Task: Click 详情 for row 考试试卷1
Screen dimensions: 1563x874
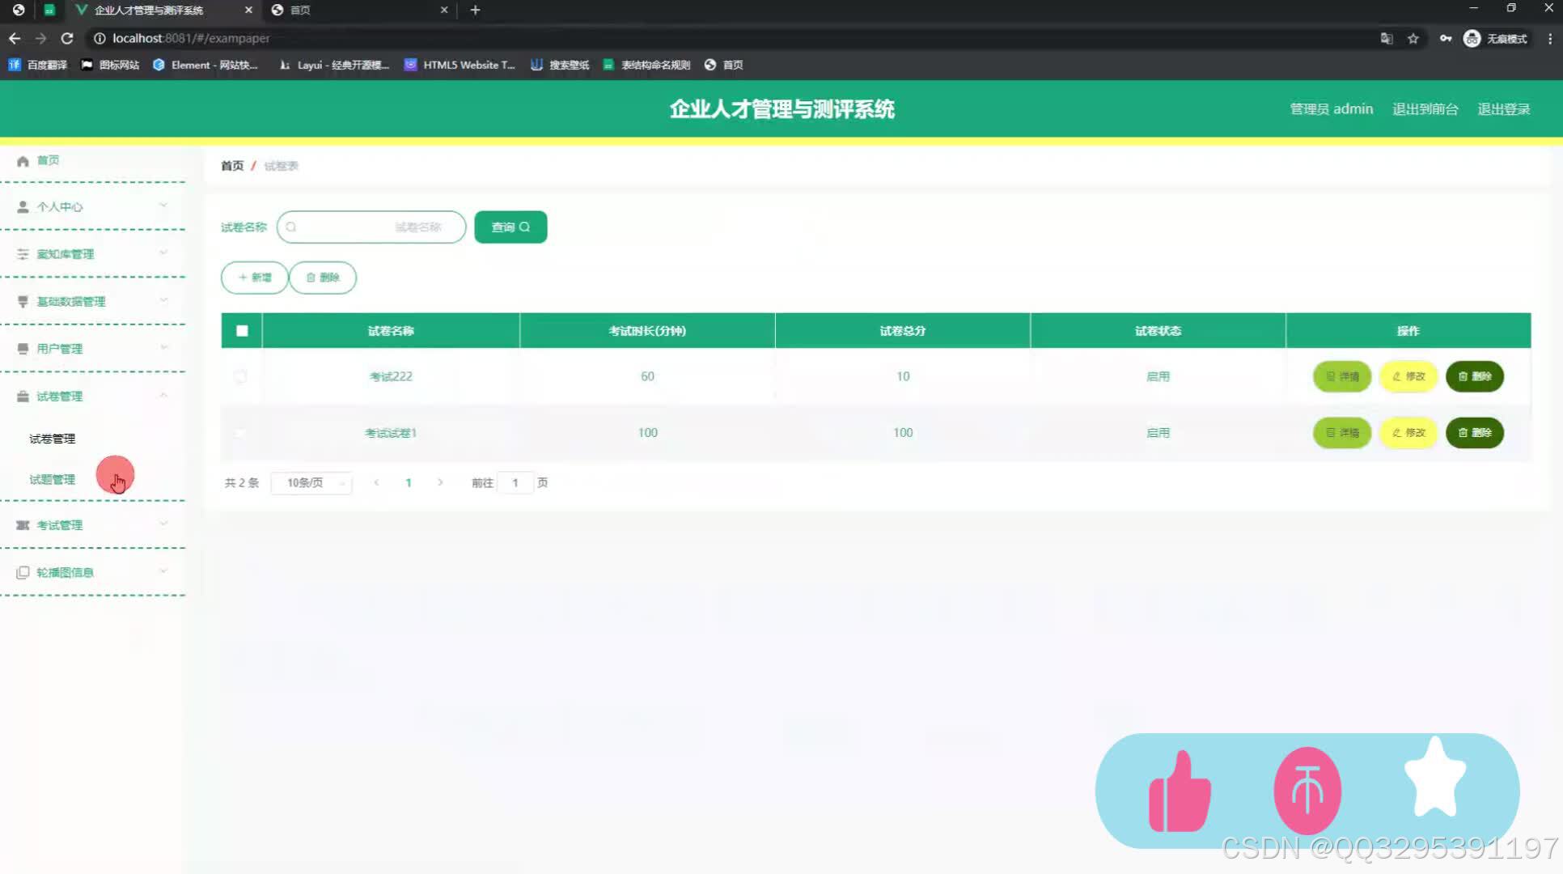Action: (x=1342, y=433)
